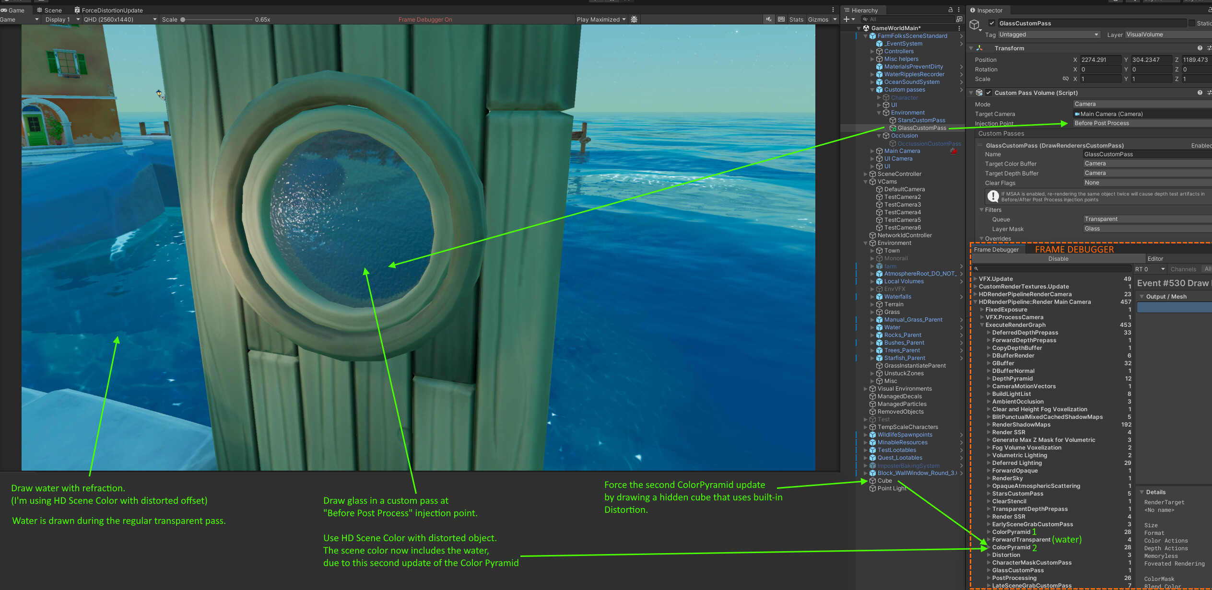The image size is (1212, 590).
Task: Adjust the Game view Scale slider
Action: (183, 20)
